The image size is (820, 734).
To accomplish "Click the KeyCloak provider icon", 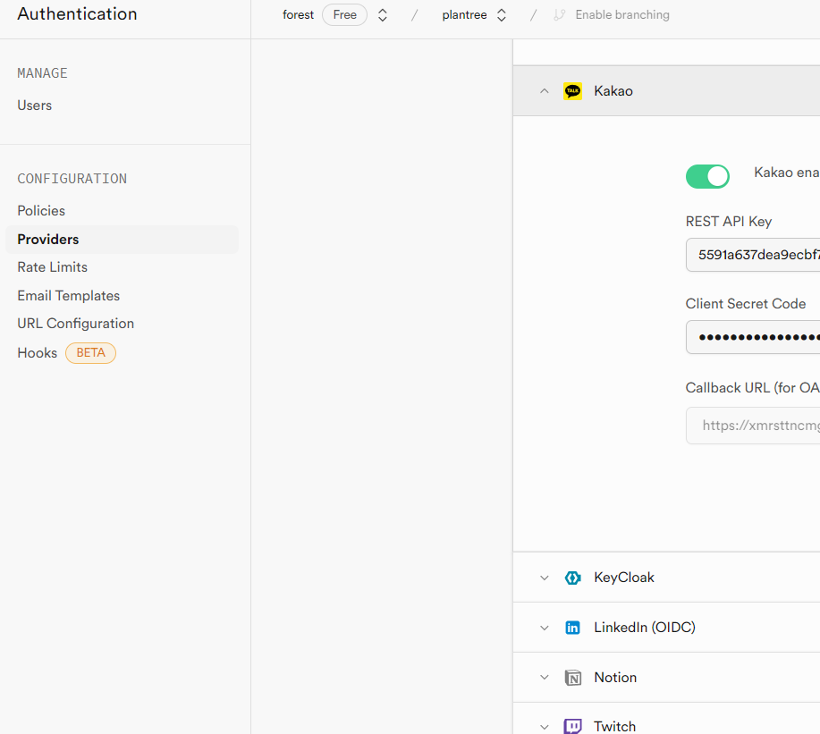I will tap(572, 578).
